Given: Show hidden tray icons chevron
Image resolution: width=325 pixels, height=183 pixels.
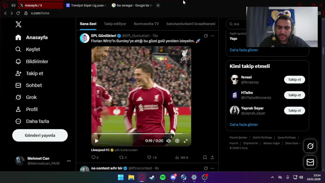Looking at the screenshot, I should [x=272, y=177].
